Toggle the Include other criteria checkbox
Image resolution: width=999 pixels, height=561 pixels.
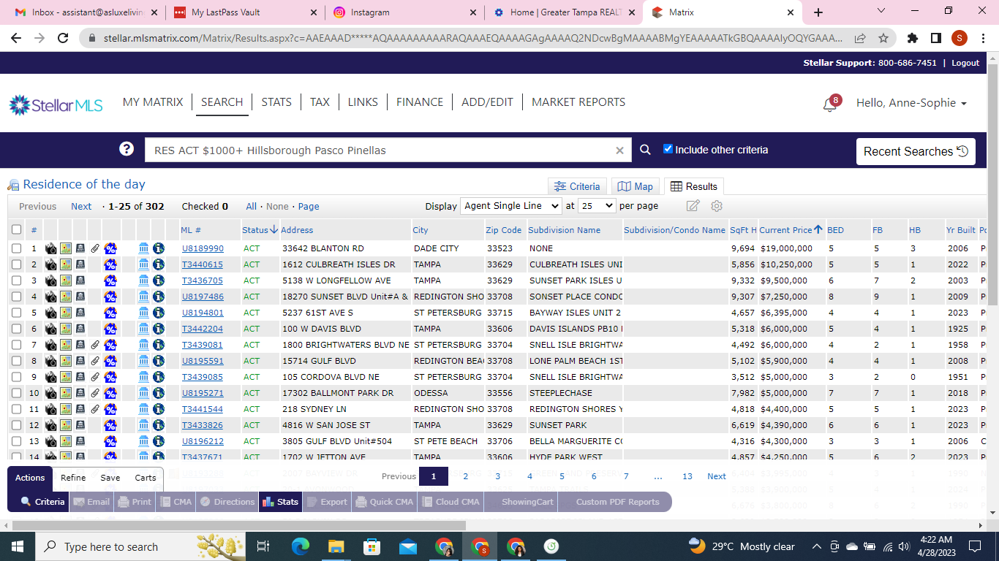click(x=668, y=149)
